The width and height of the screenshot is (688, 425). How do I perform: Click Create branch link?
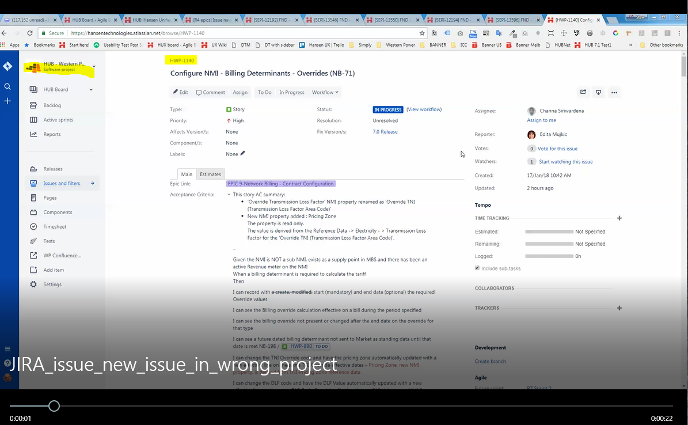coord(490,361)
